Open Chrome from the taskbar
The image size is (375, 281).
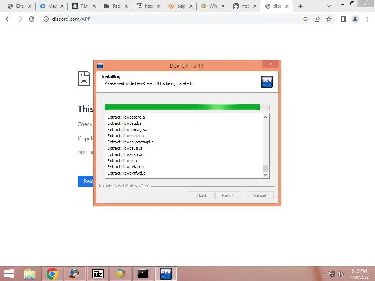pyautogui.click(x=52, y=274)
